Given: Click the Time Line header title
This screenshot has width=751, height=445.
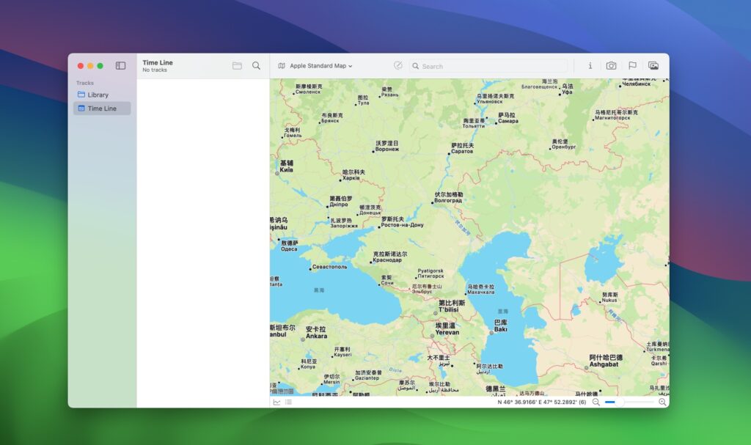Looking at the screenshot, I should 156,62.
